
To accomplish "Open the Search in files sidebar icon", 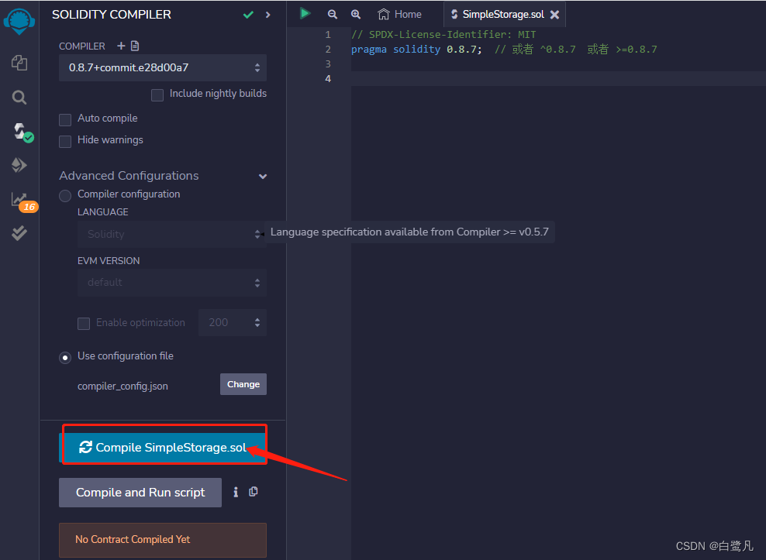I will pyautogui.click(x=19, y=98).
